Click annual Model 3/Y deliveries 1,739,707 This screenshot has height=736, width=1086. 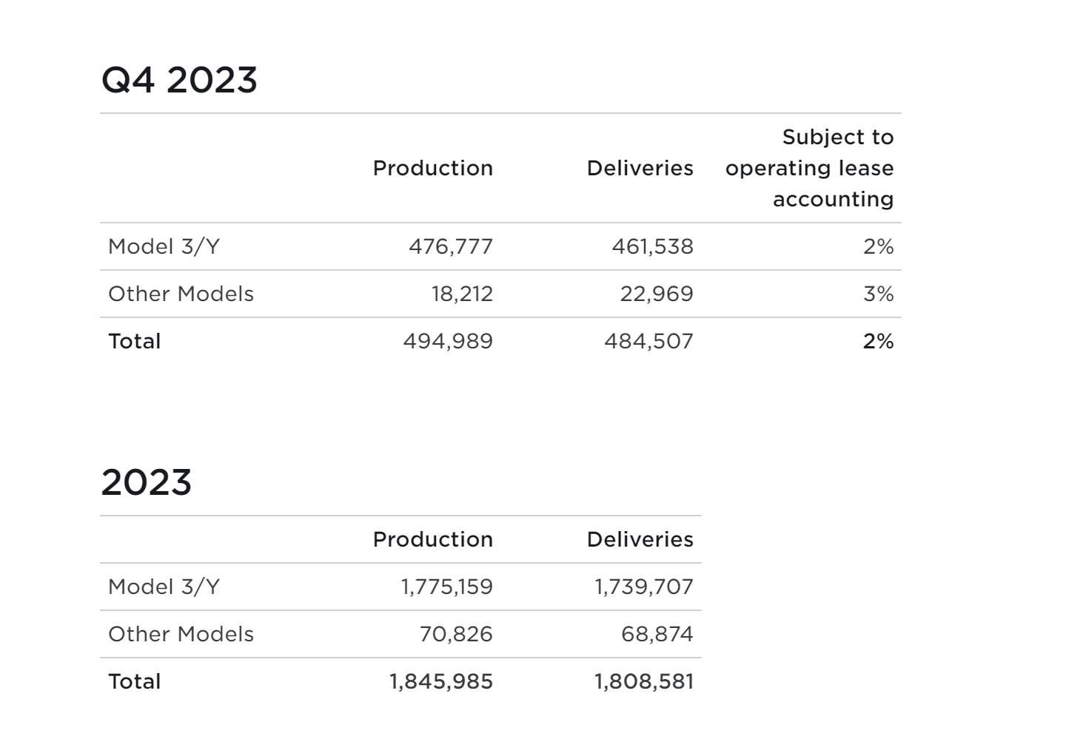pos(643,587)
